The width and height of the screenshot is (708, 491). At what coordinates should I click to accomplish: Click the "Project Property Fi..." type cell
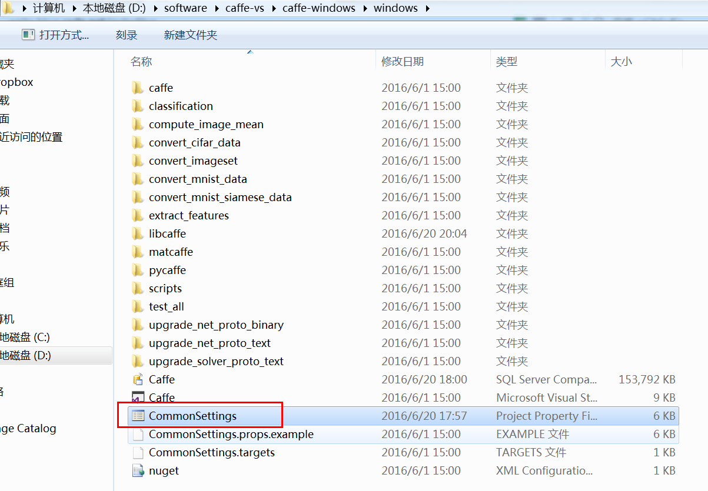(x=547, y=416)
